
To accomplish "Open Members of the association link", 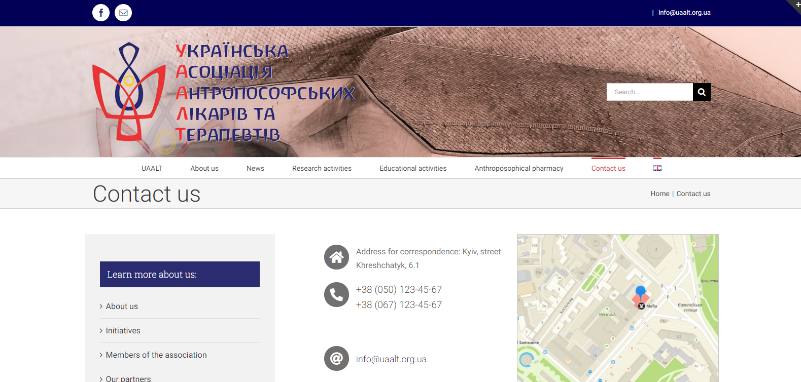I will [156, 355].
